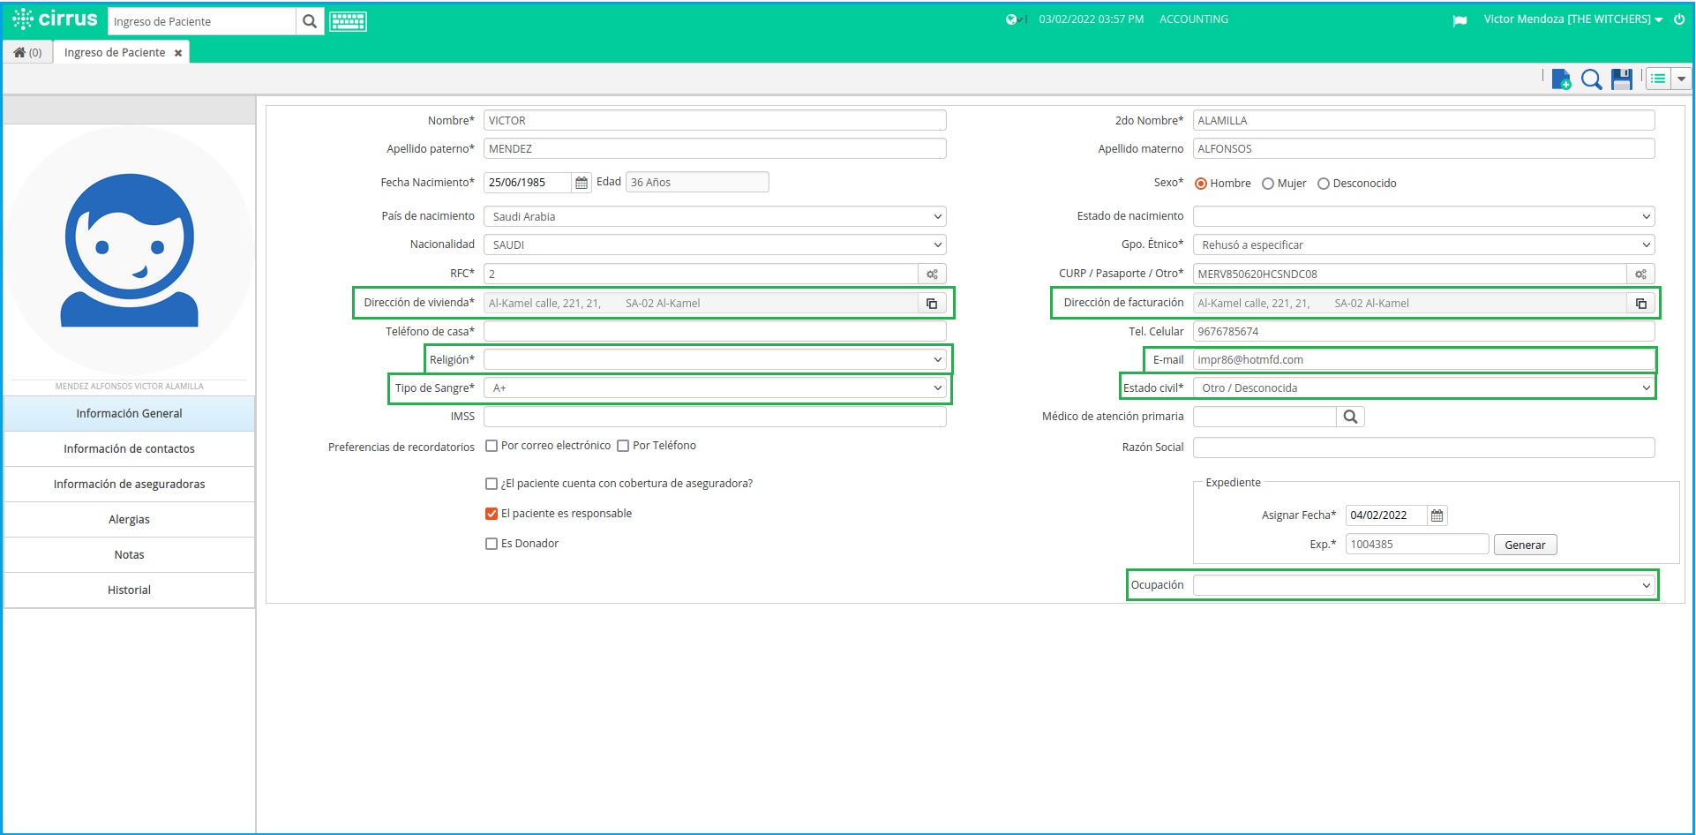The image size is (1696, 835).
Task: Click the power logout icon
Action: [1679, 19]
